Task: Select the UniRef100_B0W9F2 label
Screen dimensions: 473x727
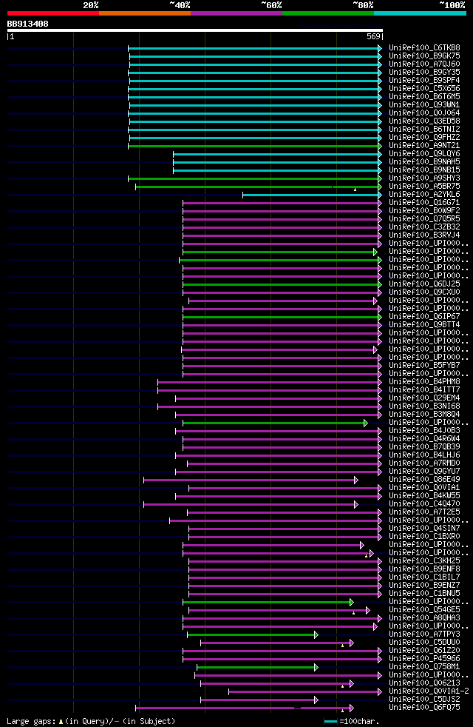Action: point(424,211)
